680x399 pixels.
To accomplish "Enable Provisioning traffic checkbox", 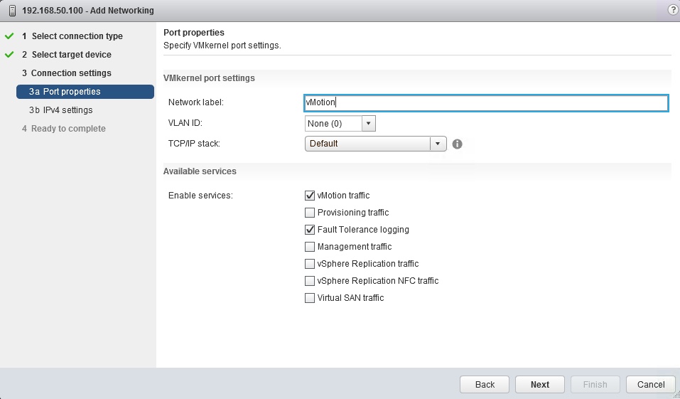I will (x=310, y=213).
